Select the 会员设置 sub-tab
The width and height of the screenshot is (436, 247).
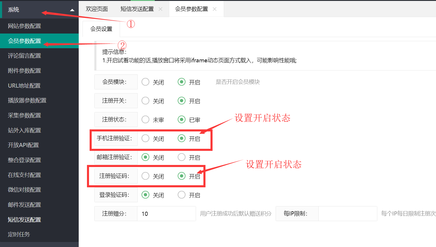101,29
